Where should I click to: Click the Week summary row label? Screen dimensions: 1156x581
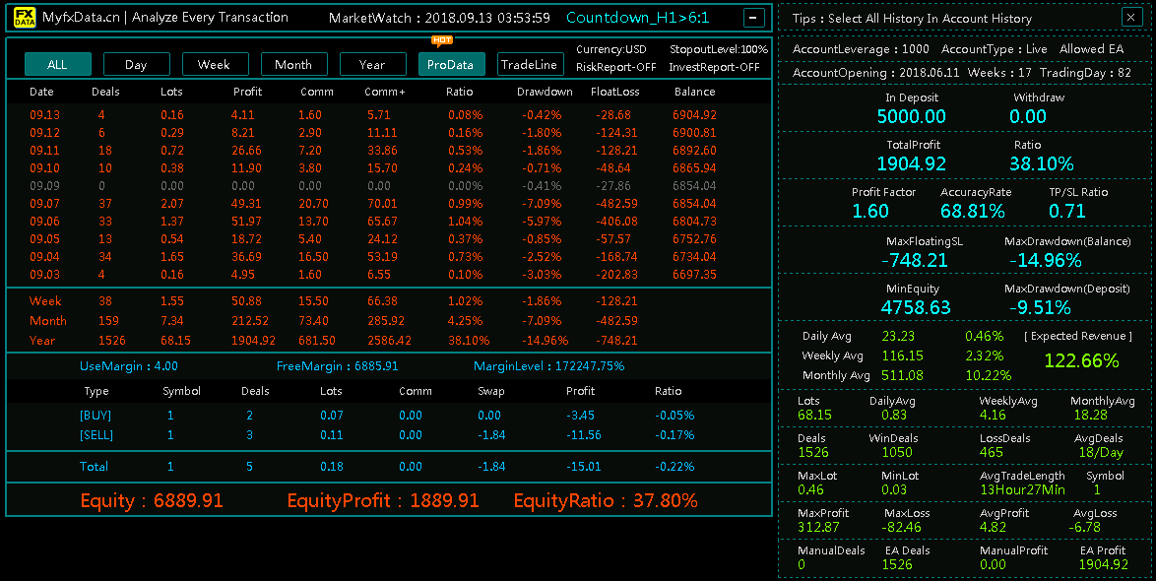pos(45,300)
